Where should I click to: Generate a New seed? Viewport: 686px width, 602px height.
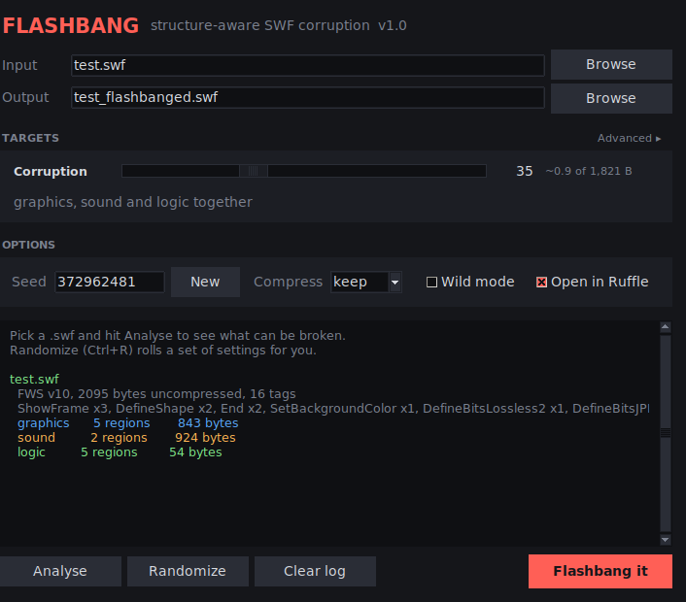205,282
